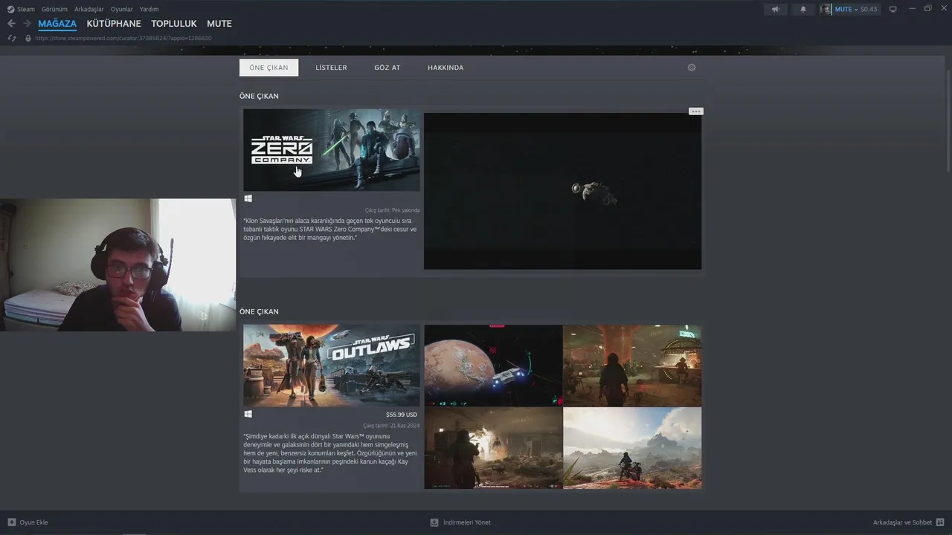
Task: Click Çıkış tarihi: Pek yakında text
Action: (392, 210)
